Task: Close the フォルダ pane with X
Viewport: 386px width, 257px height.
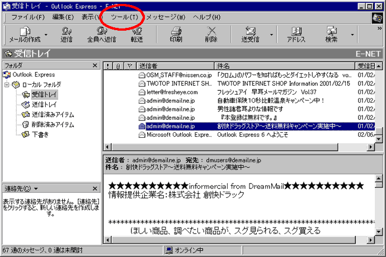Action: [95, 66]
